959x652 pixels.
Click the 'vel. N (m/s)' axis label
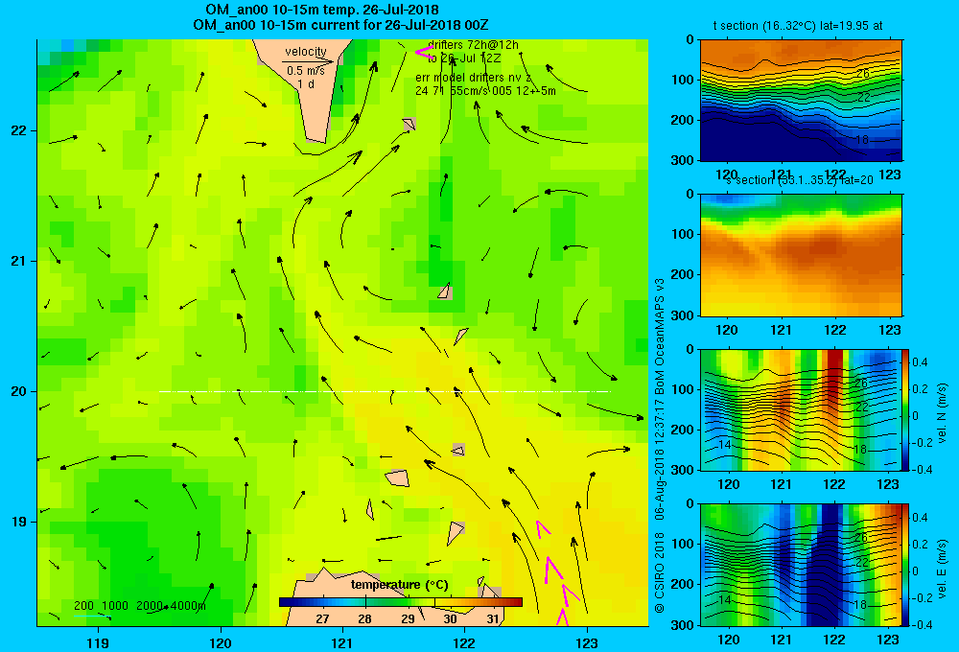(943, 413)
